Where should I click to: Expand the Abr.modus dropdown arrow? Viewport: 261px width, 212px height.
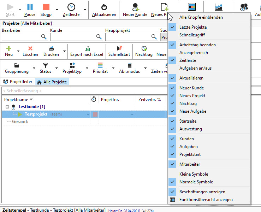click(x=145, y=68)
